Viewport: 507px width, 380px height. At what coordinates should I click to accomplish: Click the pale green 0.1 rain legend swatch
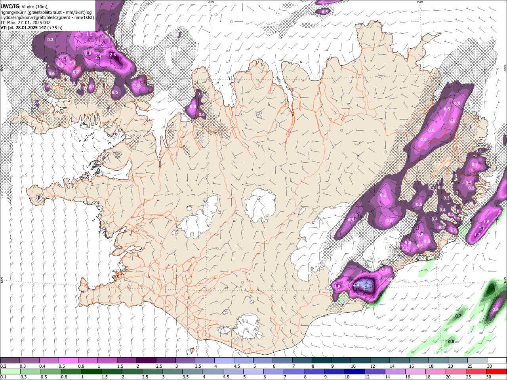[10, 371]
